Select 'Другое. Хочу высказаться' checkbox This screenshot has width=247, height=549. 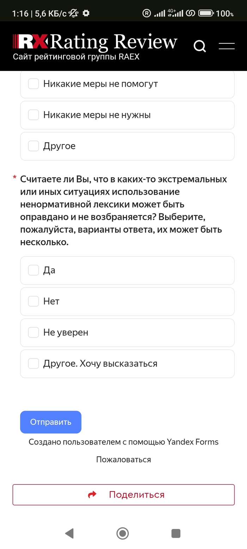click(x=34, y=363)
